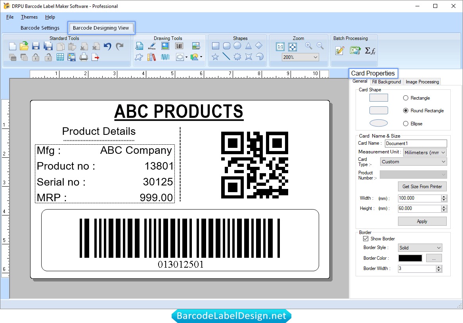Select the Picture drawing tool
Image resolution: width=463 pixels, height=323 pixels.
click(x=165, y=46)
